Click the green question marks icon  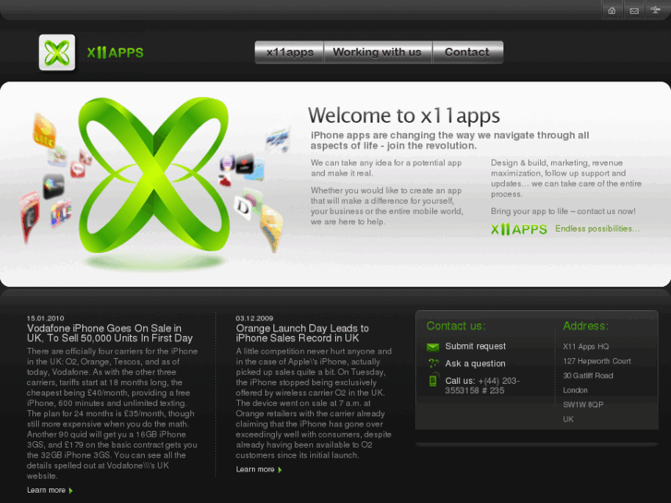434,364
